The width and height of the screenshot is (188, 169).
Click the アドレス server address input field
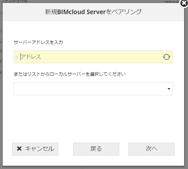(x=93, y=57)
